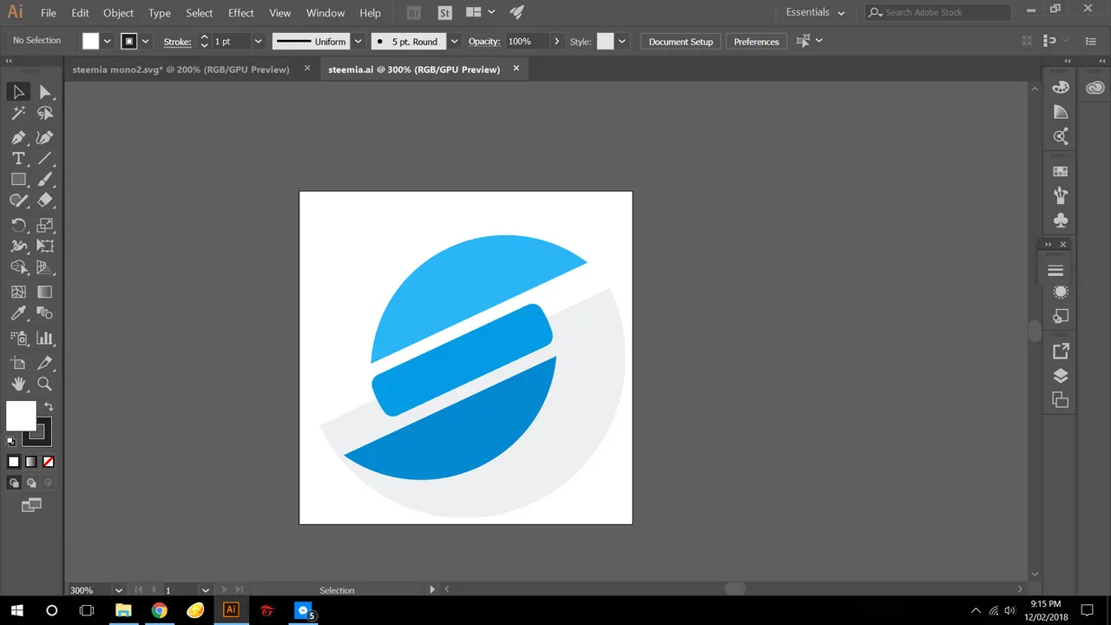The height and width of the screenshot is (625, 1111).
Task: Swap fill and stroke colors
Action: (x=48, y=406)
